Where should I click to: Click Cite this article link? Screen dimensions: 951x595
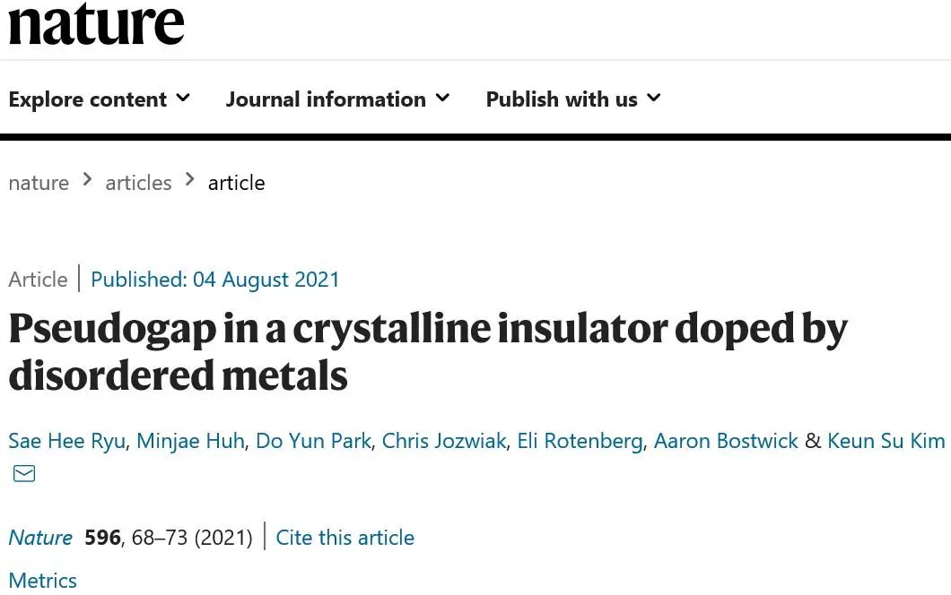pos(345,538)
